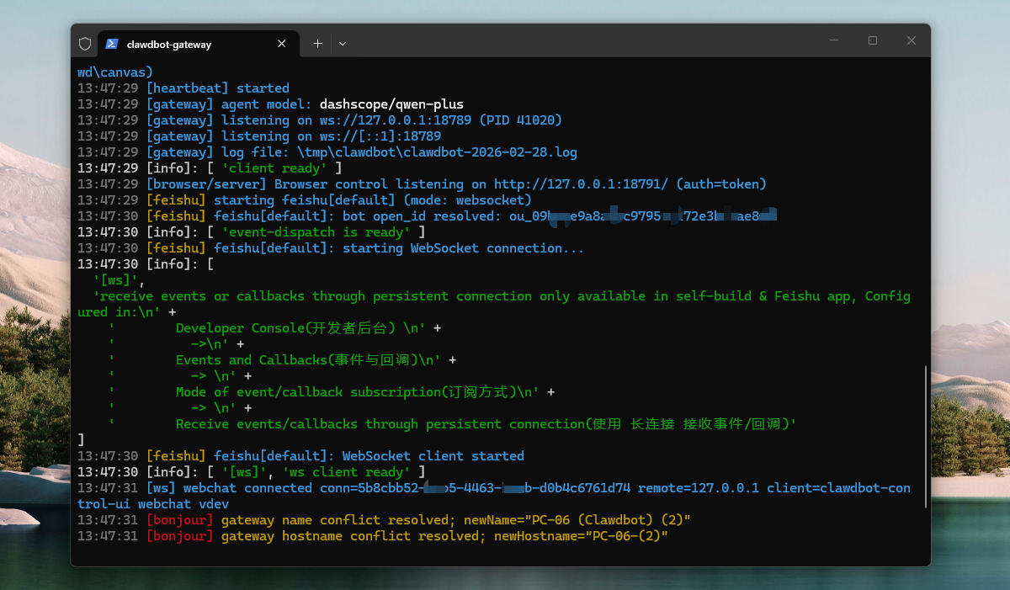Click the admin shield icon in title bar
Screen dimensions: 1010x590
pyautogui.click(x=84, y=44)
